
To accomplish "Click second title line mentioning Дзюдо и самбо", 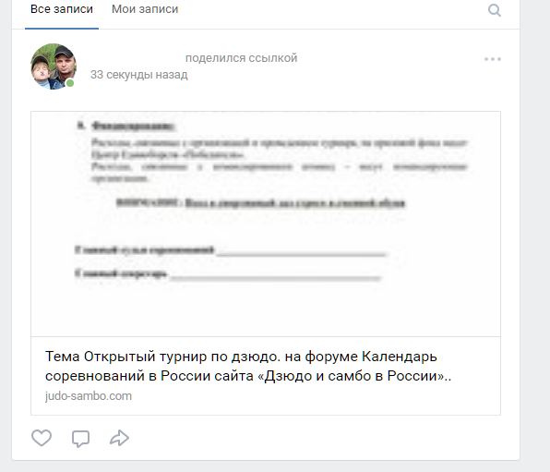I will pyautogui.click(x=248, y=376).
